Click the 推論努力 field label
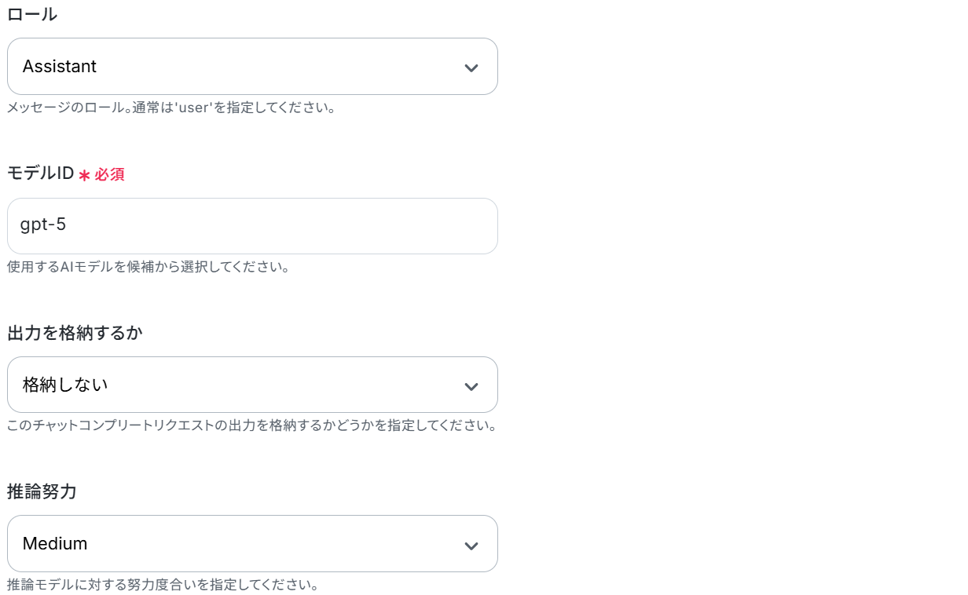 pyautogui.click(x=42, y=492)
